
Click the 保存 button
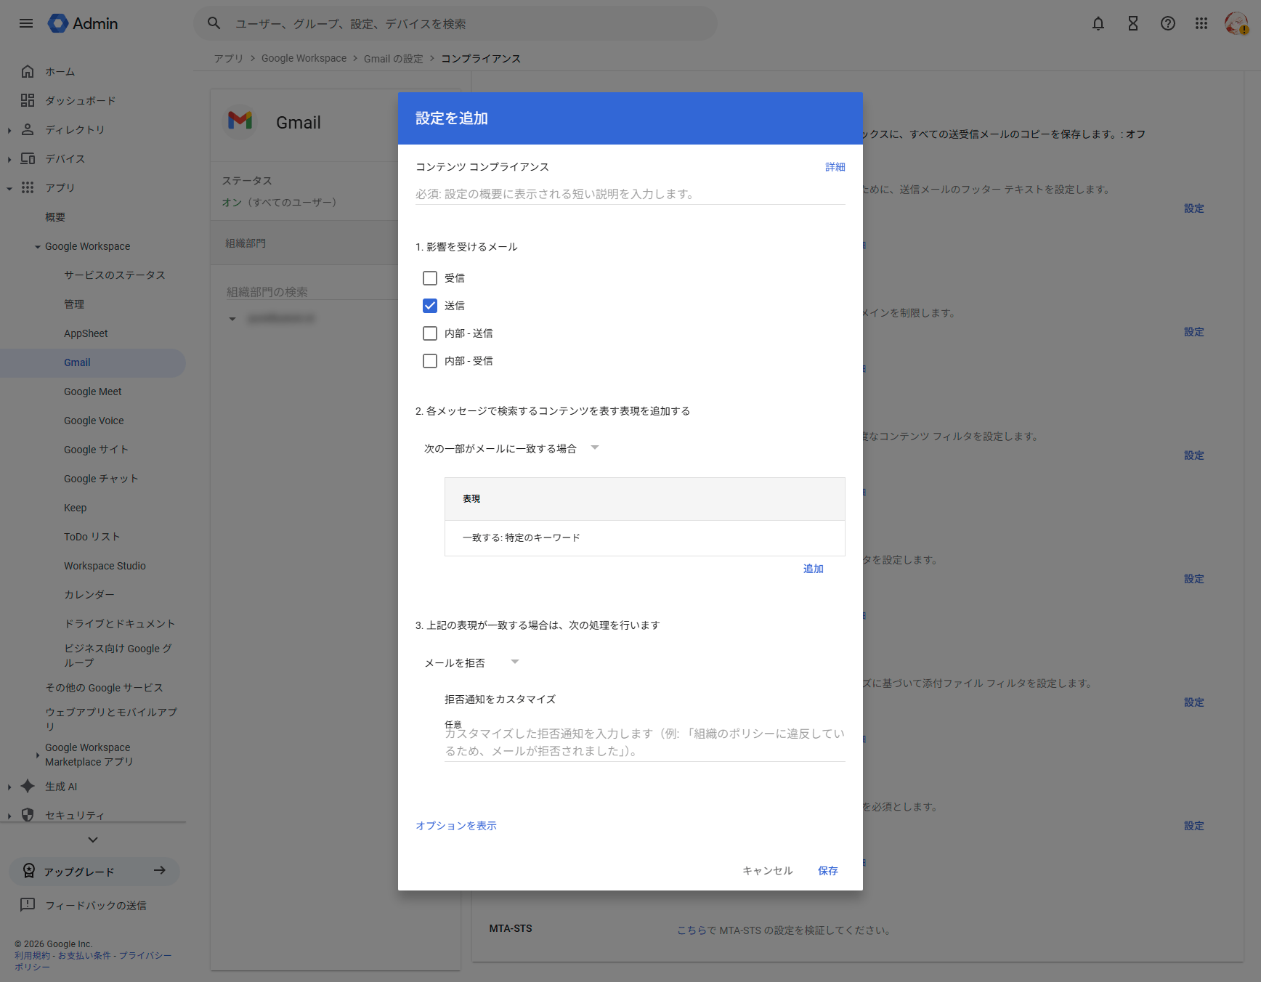pos(827,870)
